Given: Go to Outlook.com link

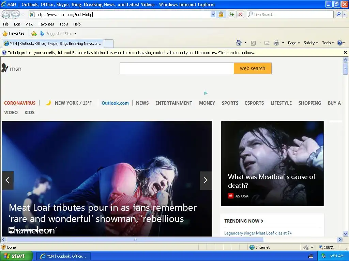Looking at the screenshot, I should (x=115, y=103).
